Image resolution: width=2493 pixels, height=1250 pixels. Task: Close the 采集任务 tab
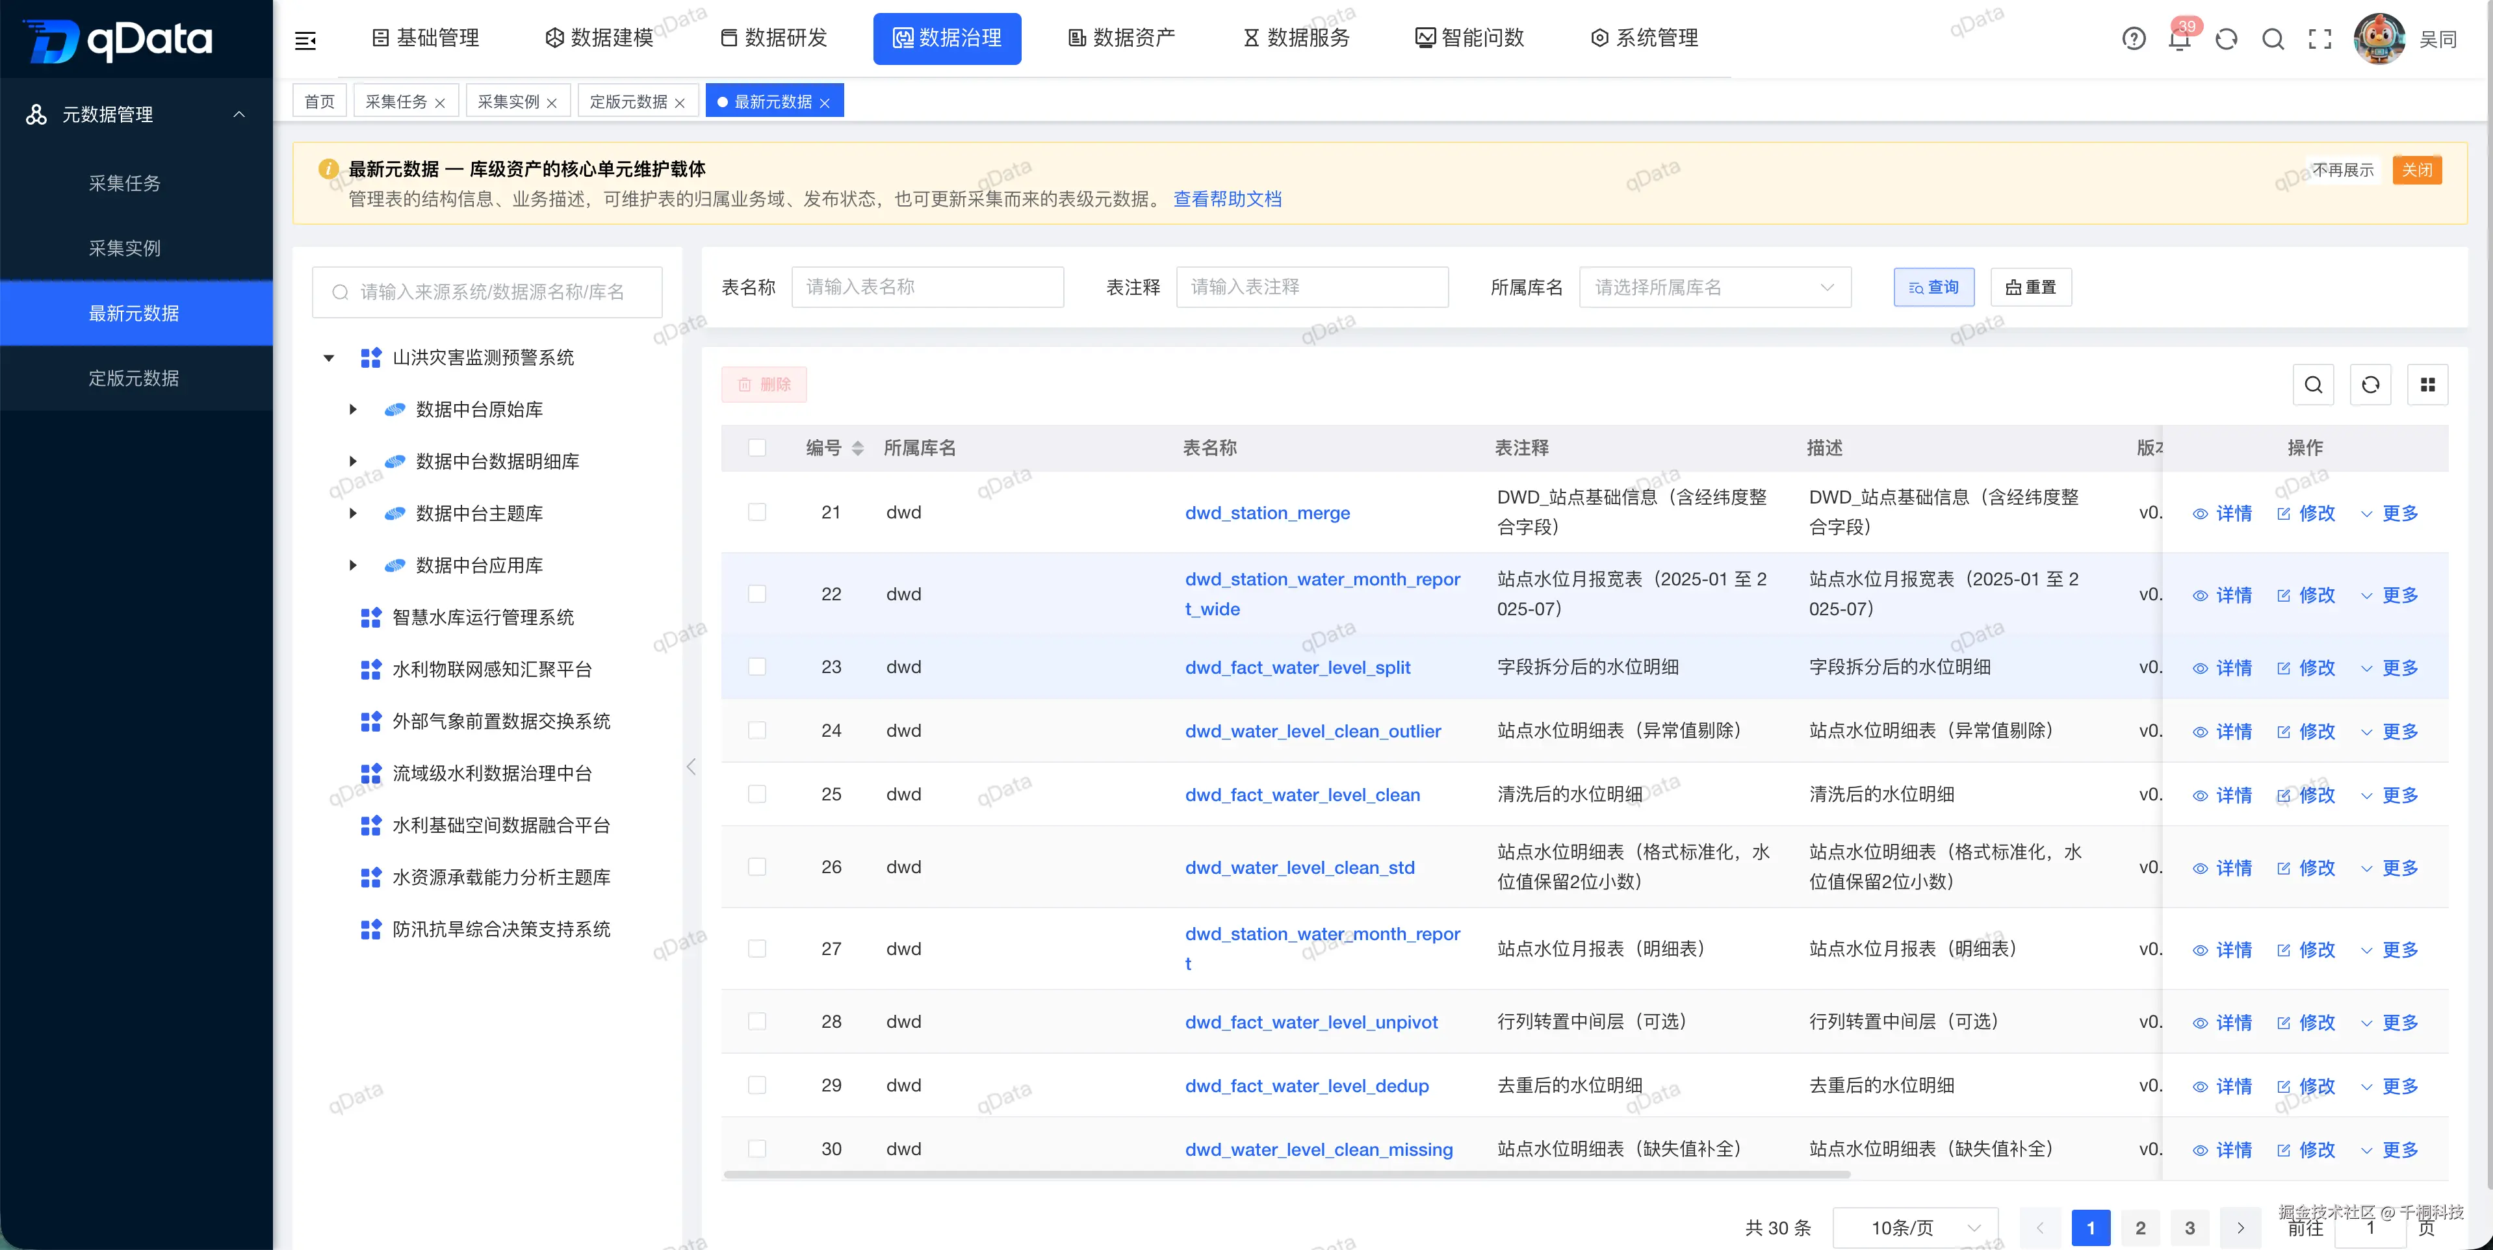tap(441, 103)
